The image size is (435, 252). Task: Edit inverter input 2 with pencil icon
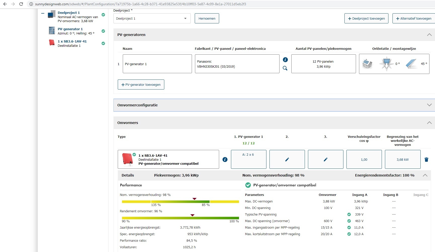[287, 159]
